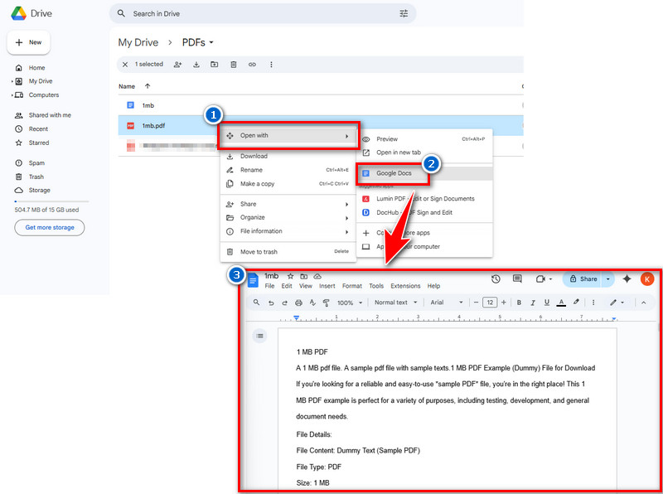The image size is (663, 494).
Task: Click the share person-add icon in selection toolbar
Action: 177,65
